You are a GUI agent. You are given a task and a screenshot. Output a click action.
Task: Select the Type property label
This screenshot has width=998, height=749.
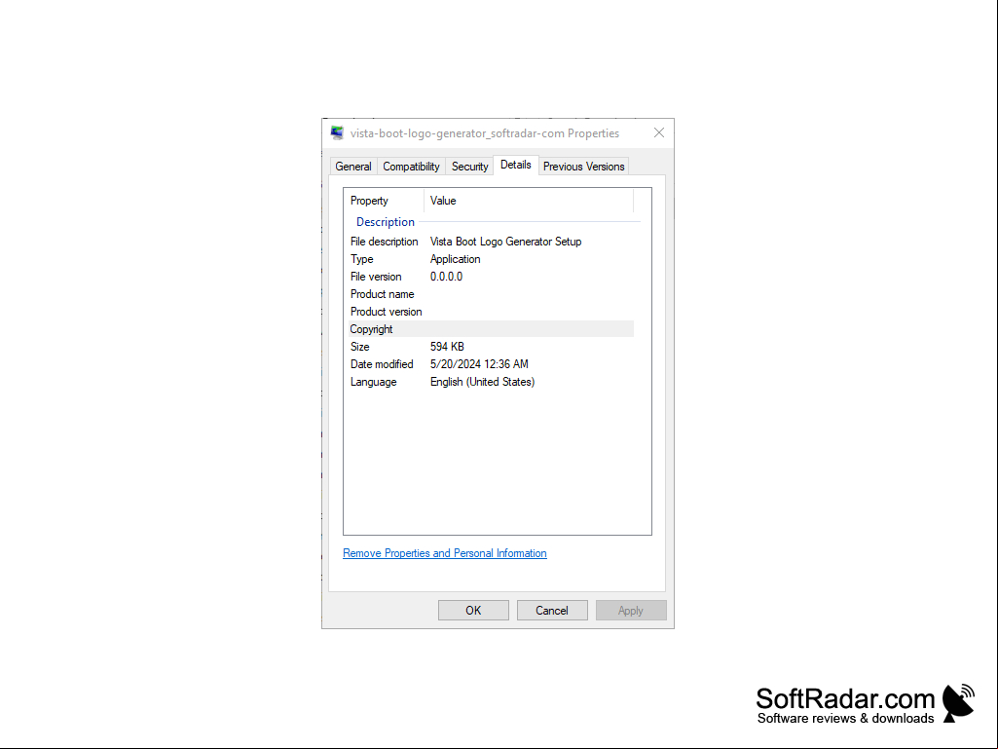pyautogui.click(x=362, y=259)
